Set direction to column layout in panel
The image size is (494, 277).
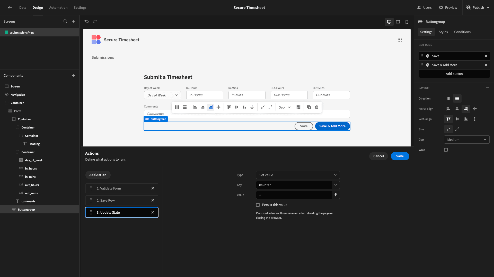pos(448,98)
